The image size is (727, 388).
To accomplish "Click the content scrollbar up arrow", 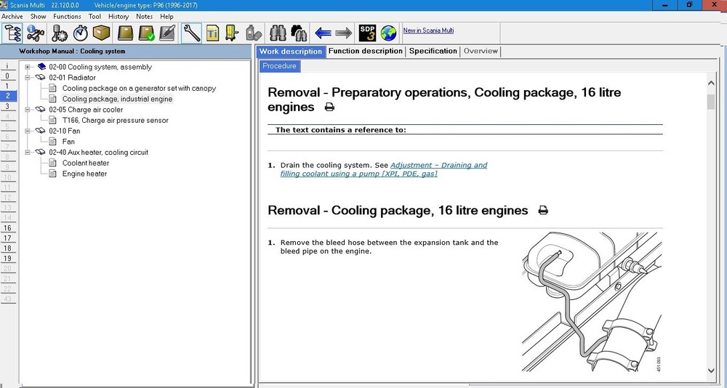I will coord(711,83).
